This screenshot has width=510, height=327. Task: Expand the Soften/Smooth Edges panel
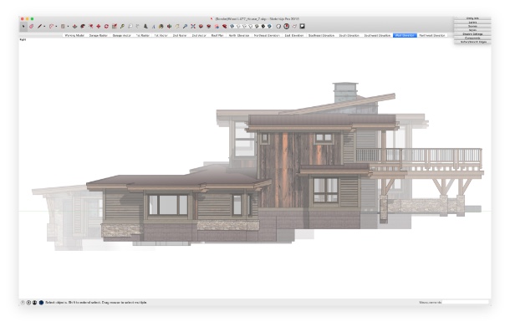(472, 42)
